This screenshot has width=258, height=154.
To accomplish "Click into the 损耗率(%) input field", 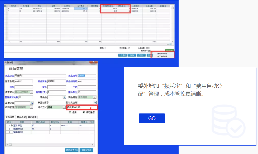I will click(x=87, y=107).
